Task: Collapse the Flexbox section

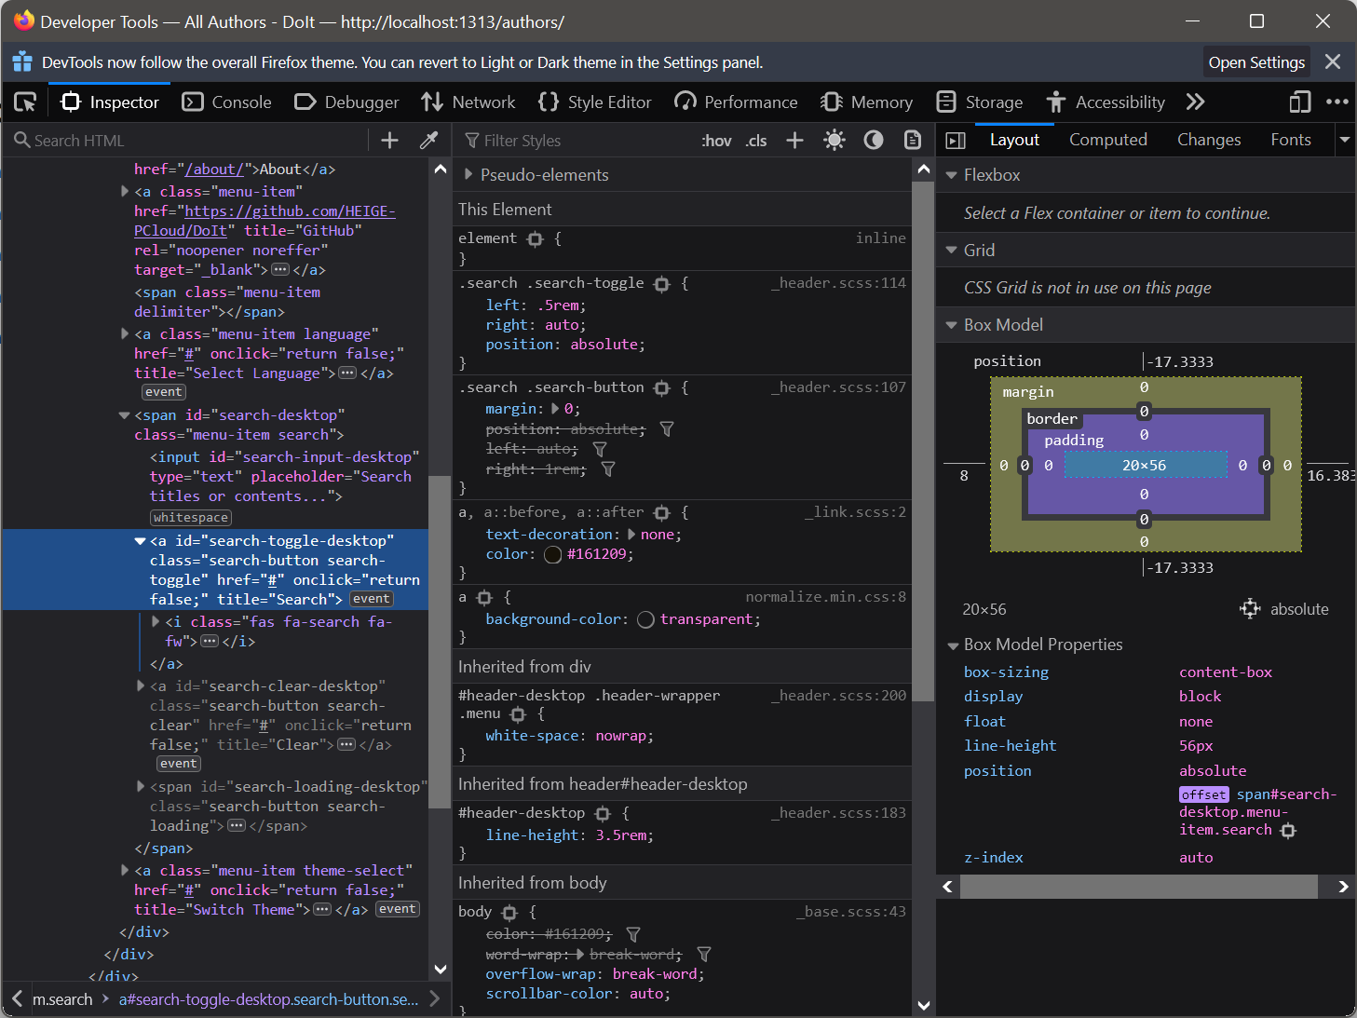Action: 951,175
